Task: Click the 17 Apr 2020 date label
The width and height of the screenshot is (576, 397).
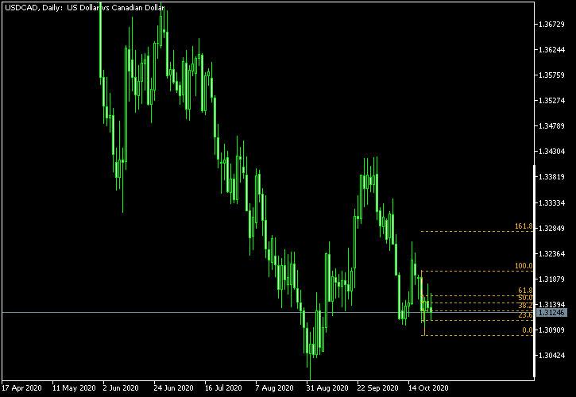Action: coord(21,388)
